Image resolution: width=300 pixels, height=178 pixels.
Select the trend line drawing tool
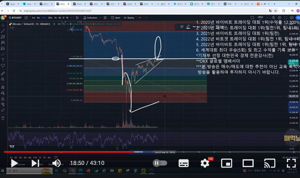pos(3,31)
